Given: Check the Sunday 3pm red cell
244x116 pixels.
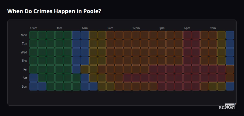Looking at the screenshot, I should [162, 86].
